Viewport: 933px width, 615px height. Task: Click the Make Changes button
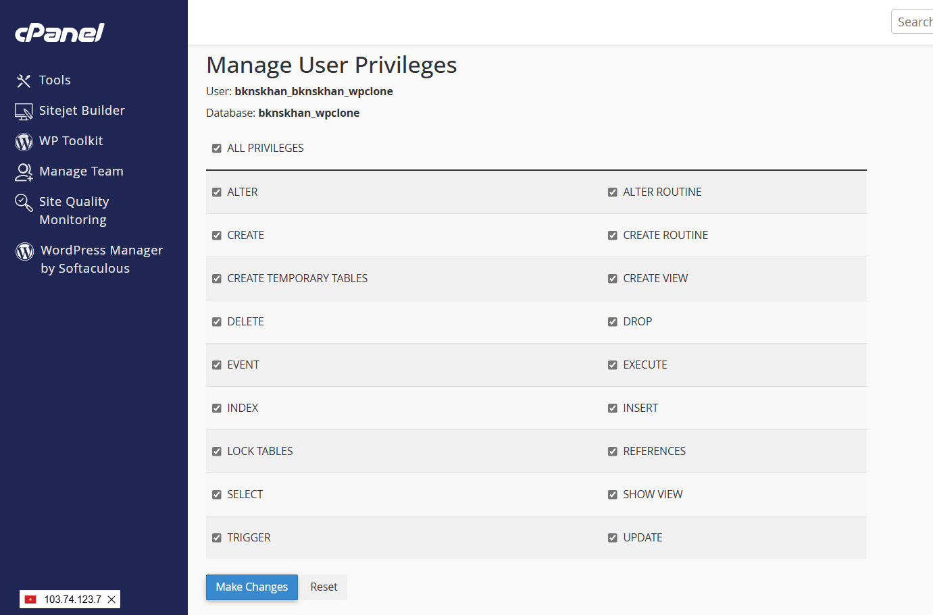252,587
